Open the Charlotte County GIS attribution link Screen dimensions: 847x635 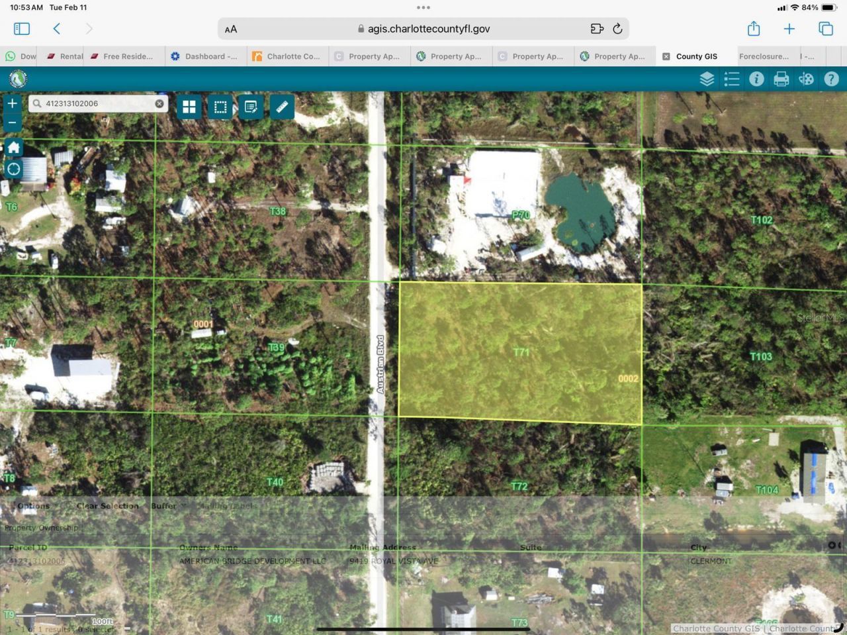point(717,628)
